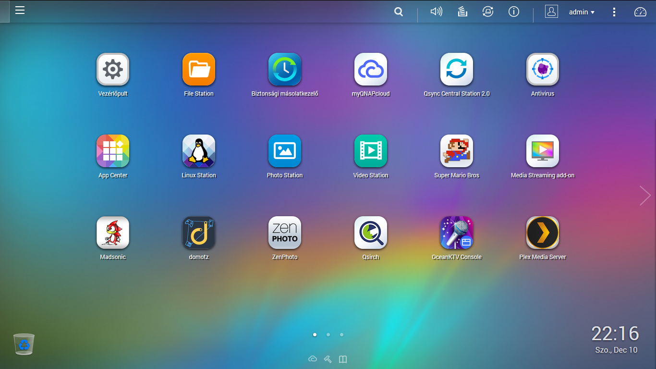Open the more options three-dot menu
Image resolution: width=656 pixels, height=369 pixels.
[x=614, y=12]
